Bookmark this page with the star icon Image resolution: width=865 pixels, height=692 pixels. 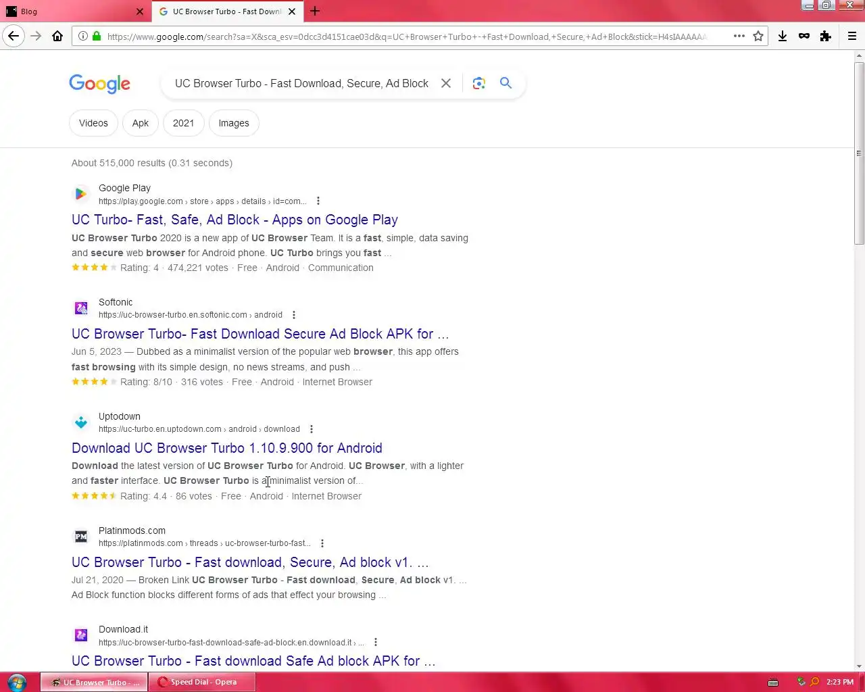(758, 36)
